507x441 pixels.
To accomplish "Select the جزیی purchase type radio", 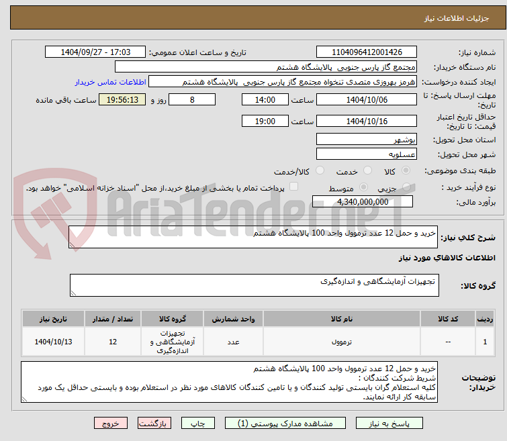I will point(406,187).
